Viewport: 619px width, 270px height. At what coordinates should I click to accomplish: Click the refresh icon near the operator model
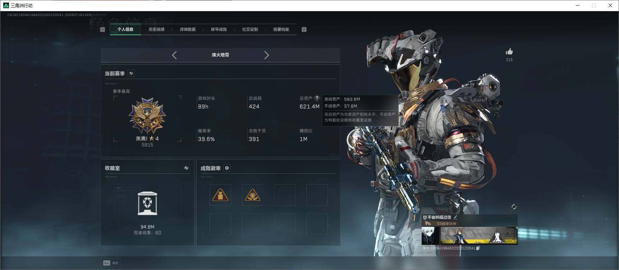point(514,206)
